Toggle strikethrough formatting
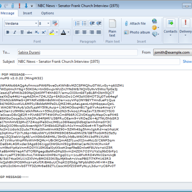 click(29, 32)
